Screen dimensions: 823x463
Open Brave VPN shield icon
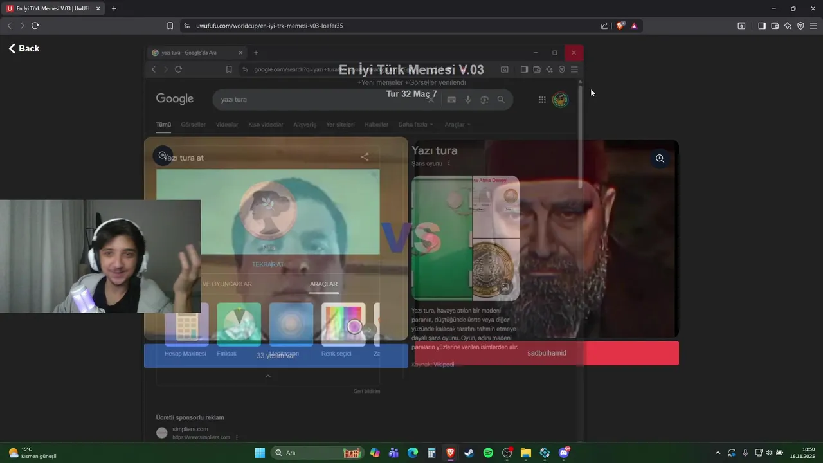pyautogui.click(x=800, y=26)
